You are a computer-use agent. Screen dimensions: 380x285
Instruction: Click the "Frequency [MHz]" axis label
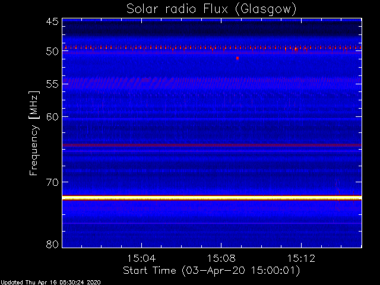pyautogui.click(x=34, y=133)
